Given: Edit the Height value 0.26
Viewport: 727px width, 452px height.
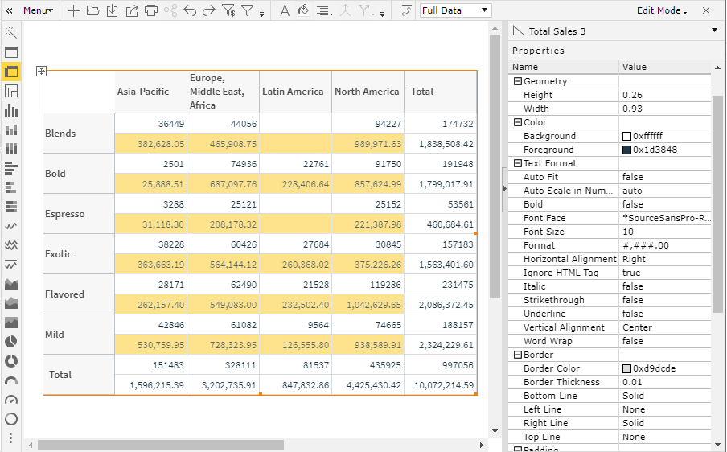Looking at the screenshot, I should (x=664, y=95).
